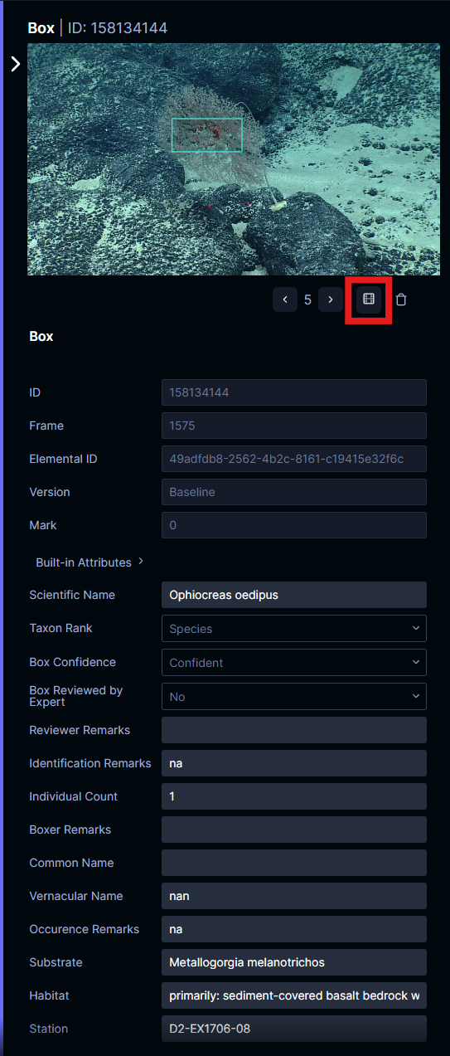Go to previous localization arrow
The width and height of the screenshot is (450, 1056).
point(285,299)
